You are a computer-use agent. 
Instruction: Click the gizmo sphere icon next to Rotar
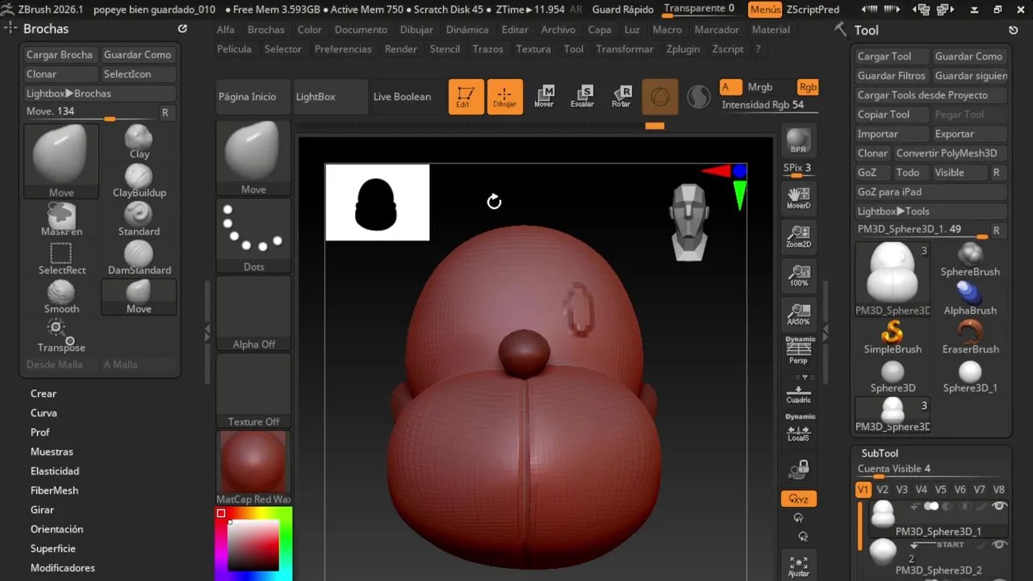pyautogui.click(x=660, y=97)
